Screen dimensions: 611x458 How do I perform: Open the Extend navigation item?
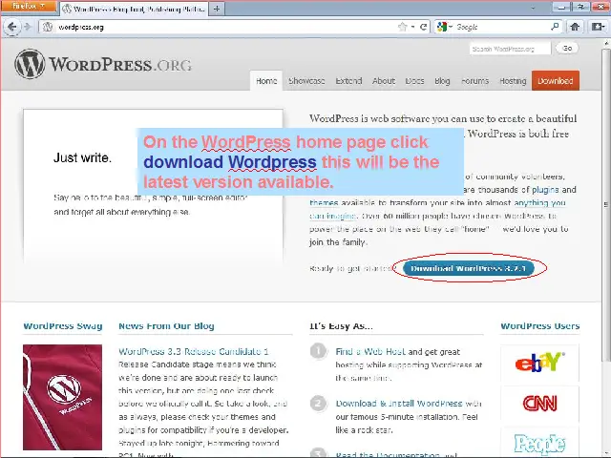click(x=348, y=80)
